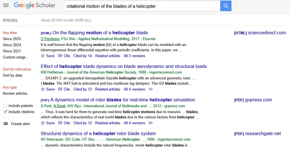The image size is (290, 149).
Task: Click the Google Scholar logo
Action: (x=36, y=6)
